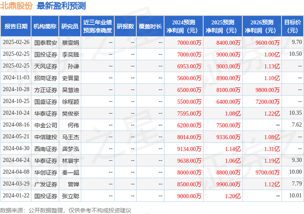Click the 9336.00万 forecast value
The image size is (304, 214).
228,137
